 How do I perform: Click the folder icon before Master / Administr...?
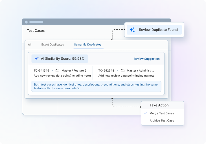point(122,70)
